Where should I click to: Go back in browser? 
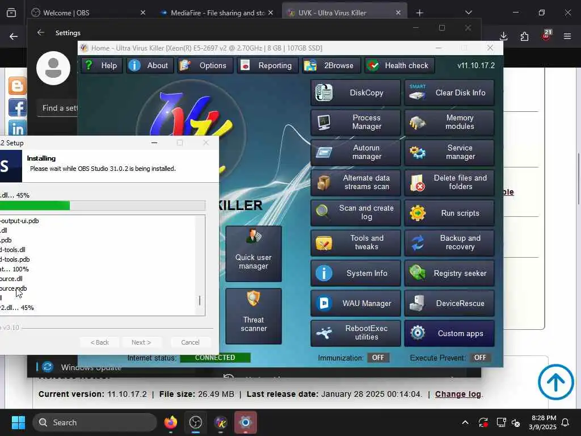pos(14,36)
